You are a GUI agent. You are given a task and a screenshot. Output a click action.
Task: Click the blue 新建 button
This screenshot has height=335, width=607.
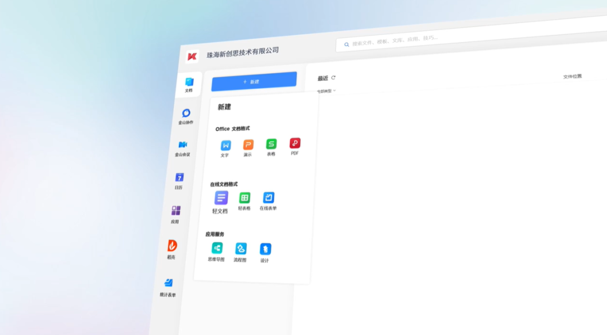(253, 81)
